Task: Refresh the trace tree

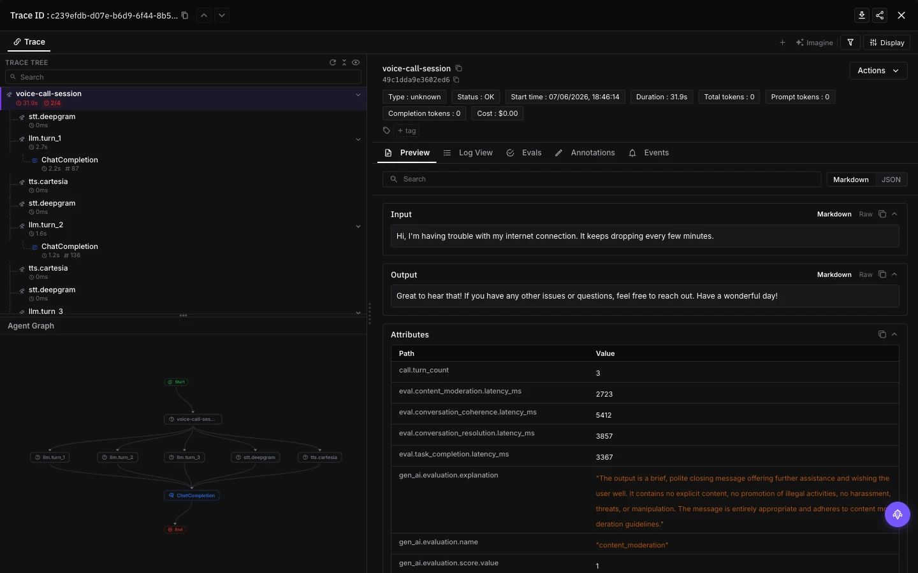Action: (x=333, y=62)
